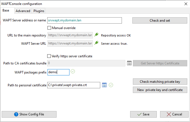Click green checkmark next to personal certificate

pyautogui.click(x=111, y=85)
